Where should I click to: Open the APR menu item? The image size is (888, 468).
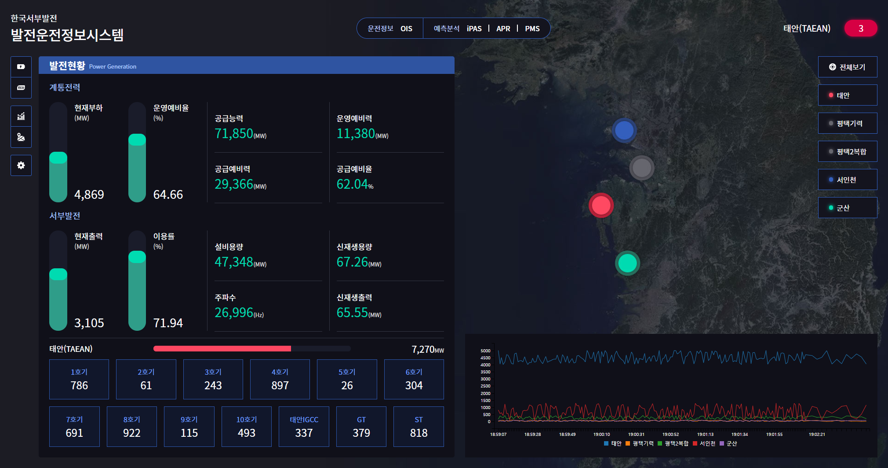click(503, 29)
